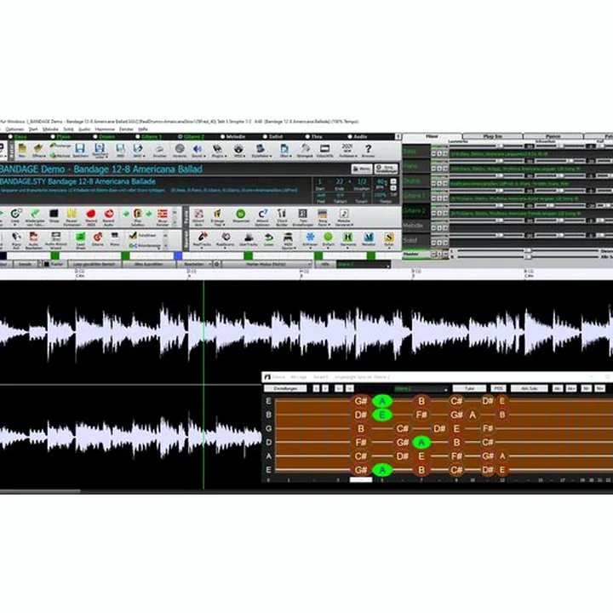Open the Chord Builder icon

click(282, 216)
